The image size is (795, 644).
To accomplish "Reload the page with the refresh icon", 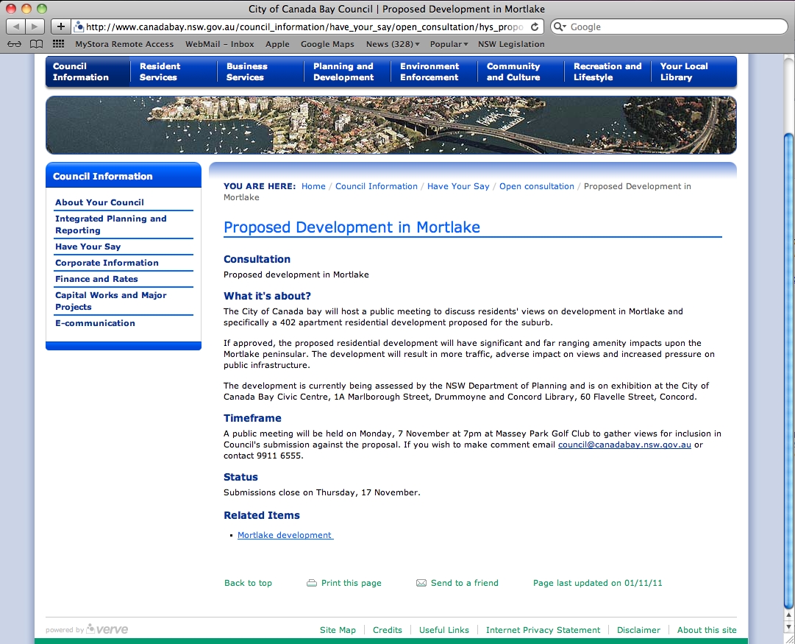I will [535, 26].
